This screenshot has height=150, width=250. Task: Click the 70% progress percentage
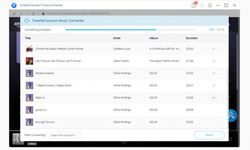click(x=211, y=30)
